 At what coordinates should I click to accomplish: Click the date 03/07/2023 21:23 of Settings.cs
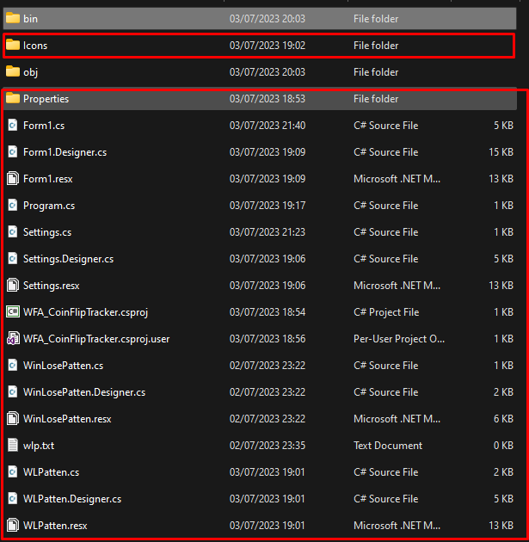click(x=268, y=232)
